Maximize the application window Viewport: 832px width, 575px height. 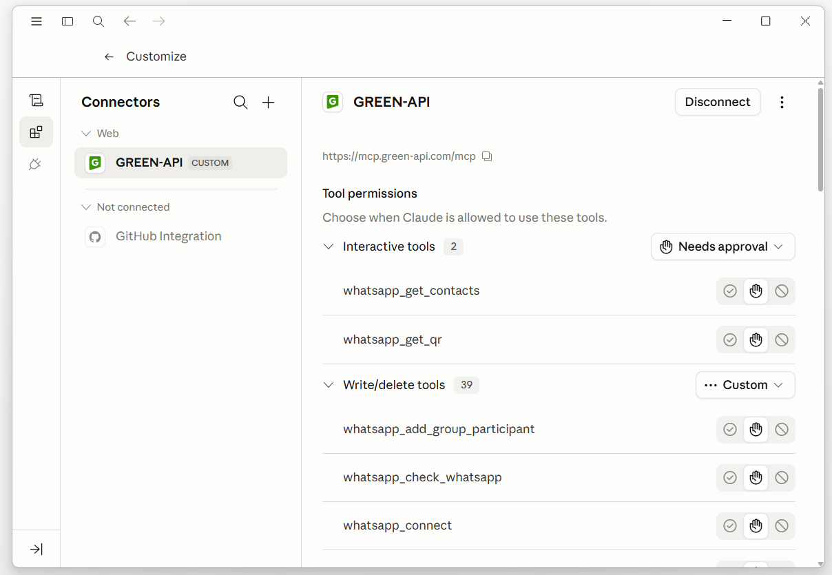pos(765,21)
